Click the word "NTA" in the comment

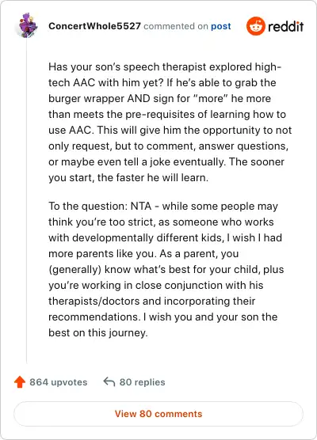[141, 207]
